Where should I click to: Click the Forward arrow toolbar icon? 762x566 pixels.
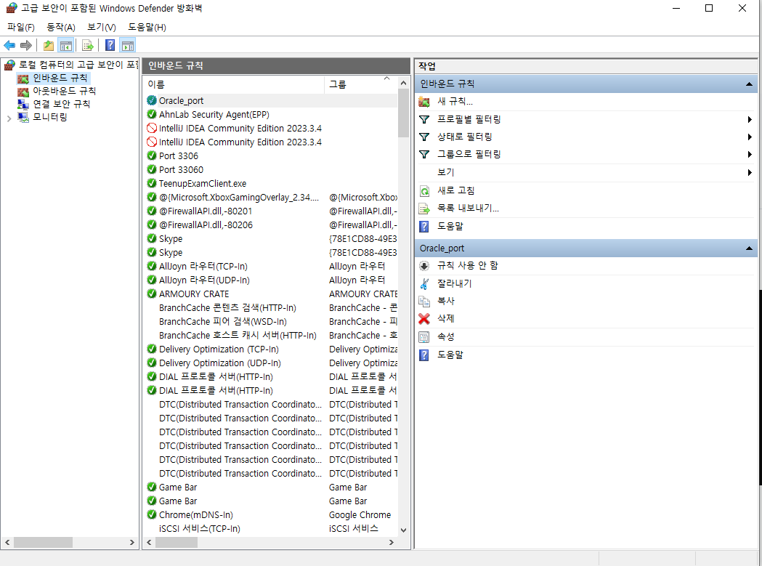click(x=25, y=46)
